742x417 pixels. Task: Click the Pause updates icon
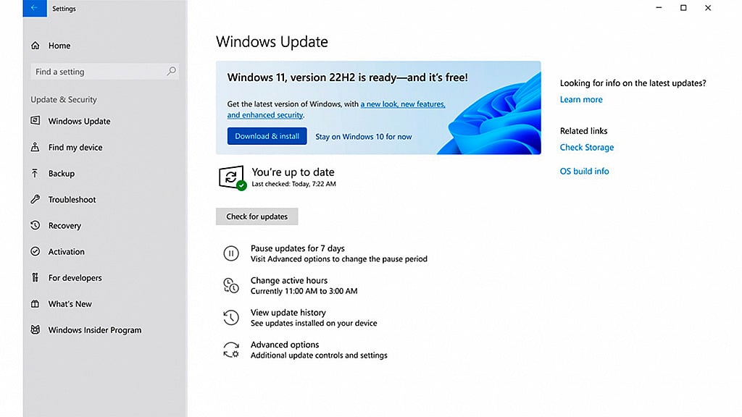(x=231, y=253)
